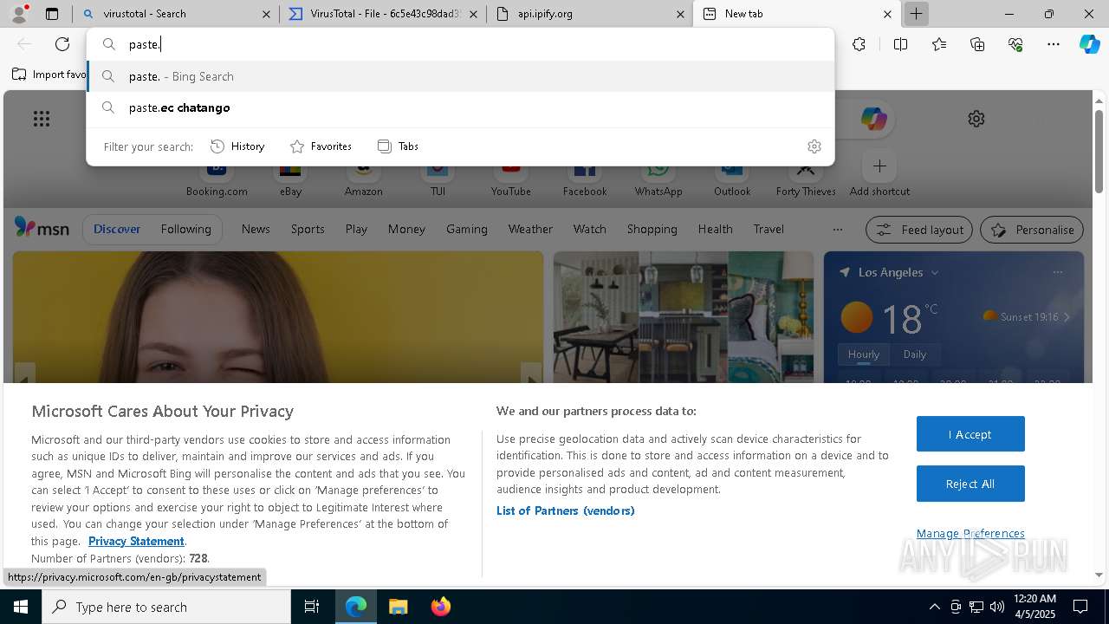1109x624 pixels.
Task: Open the notifications center icon
Action: (x=1080, y=607)
